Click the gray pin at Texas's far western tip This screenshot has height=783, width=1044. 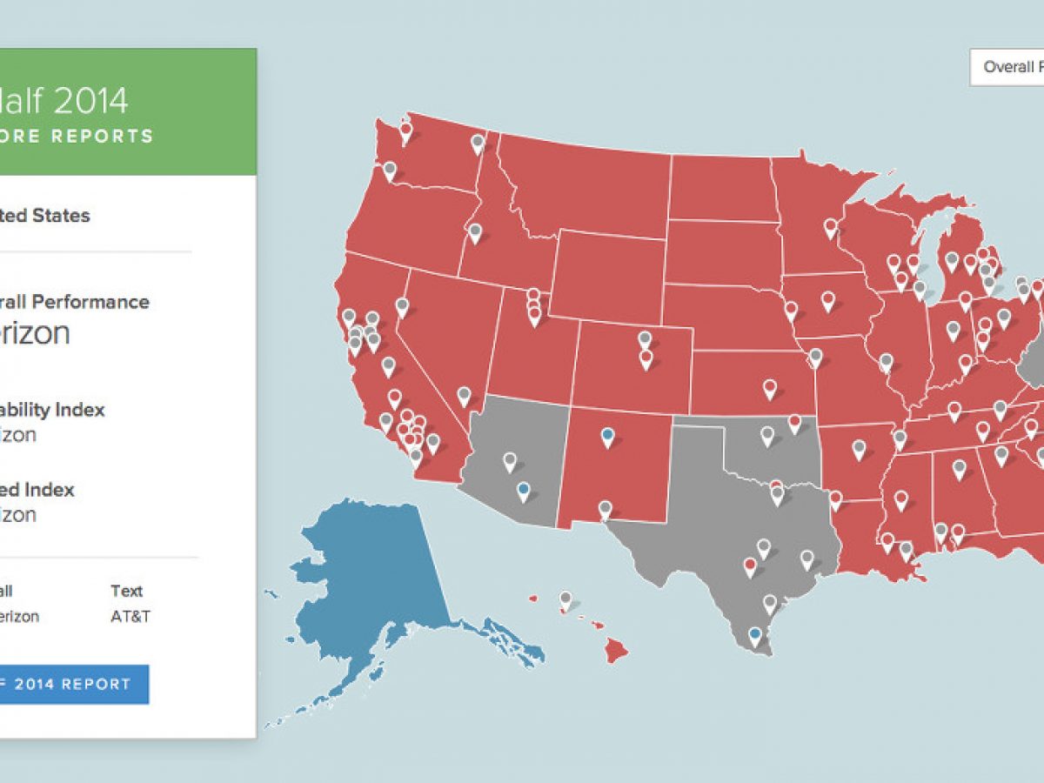tap(605, 508)
